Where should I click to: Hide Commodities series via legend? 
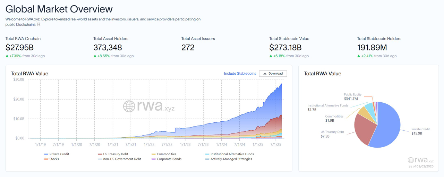click(x=164, y=154)
